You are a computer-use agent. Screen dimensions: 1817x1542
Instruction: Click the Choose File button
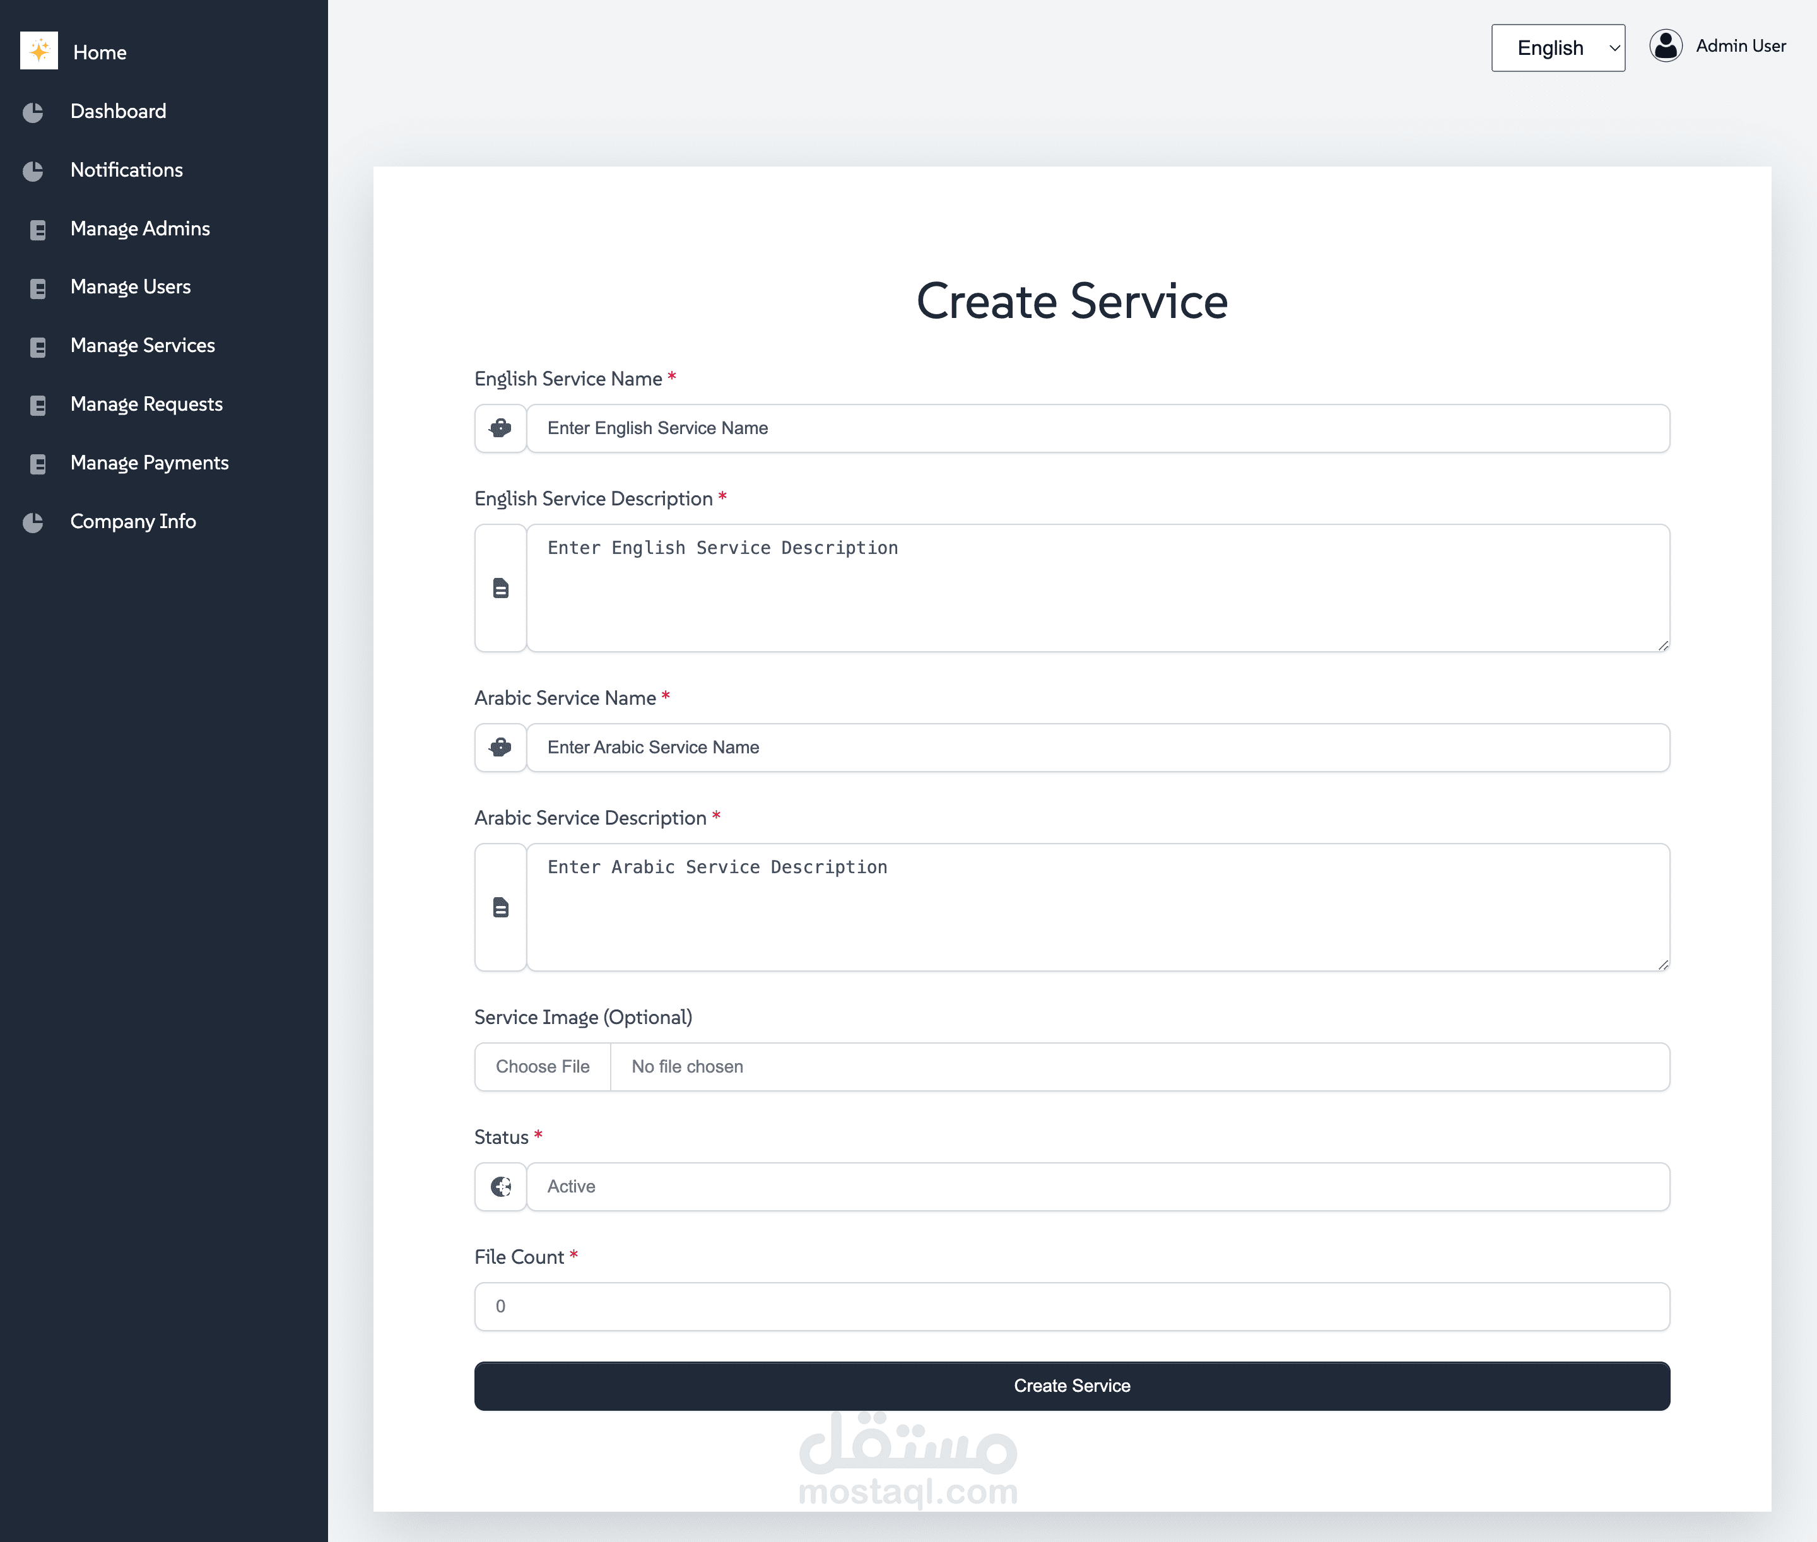(542, 1066)
